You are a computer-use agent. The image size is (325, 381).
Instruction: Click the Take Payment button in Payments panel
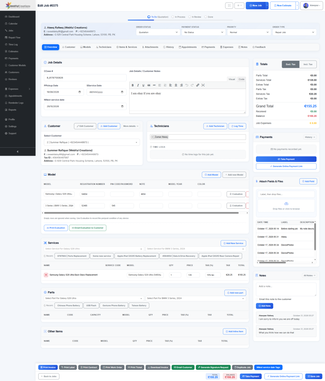point(286,159)
